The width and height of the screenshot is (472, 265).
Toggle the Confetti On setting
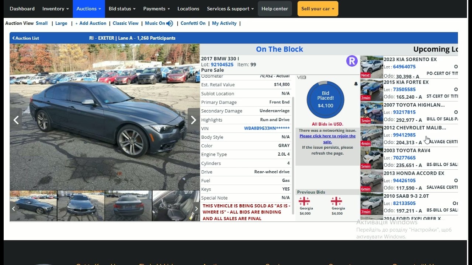(193, 23)
